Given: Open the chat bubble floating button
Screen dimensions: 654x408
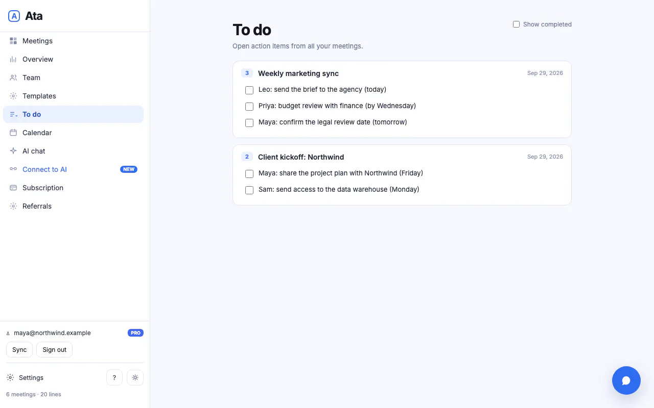Looking at the screenshot, I should (626, 380).
